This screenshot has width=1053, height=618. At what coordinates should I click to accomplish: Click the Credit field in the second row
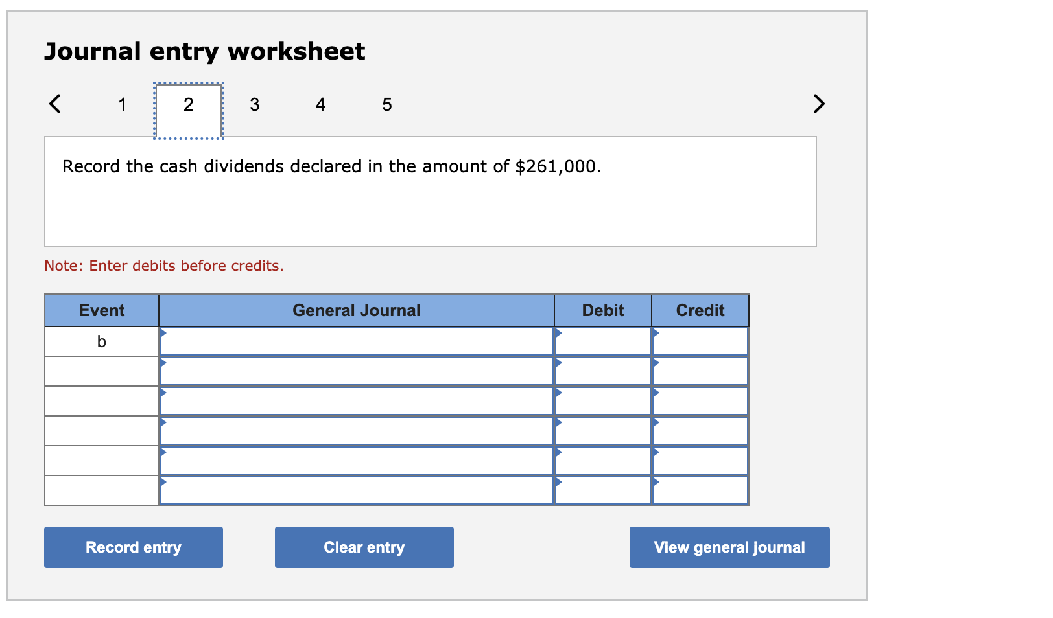(700, 371)
